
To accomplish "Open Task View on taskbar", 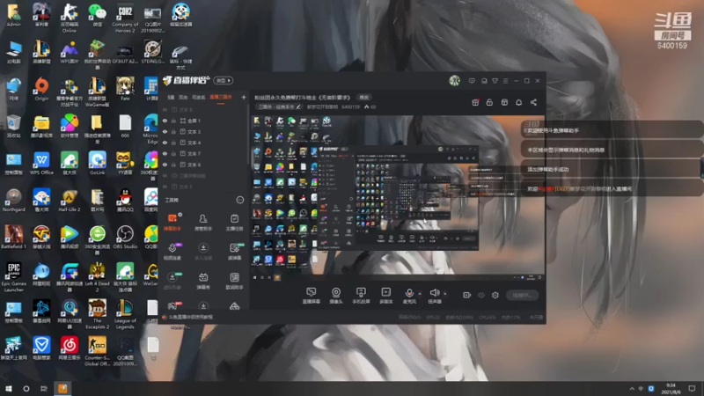I will coord(43,389).
